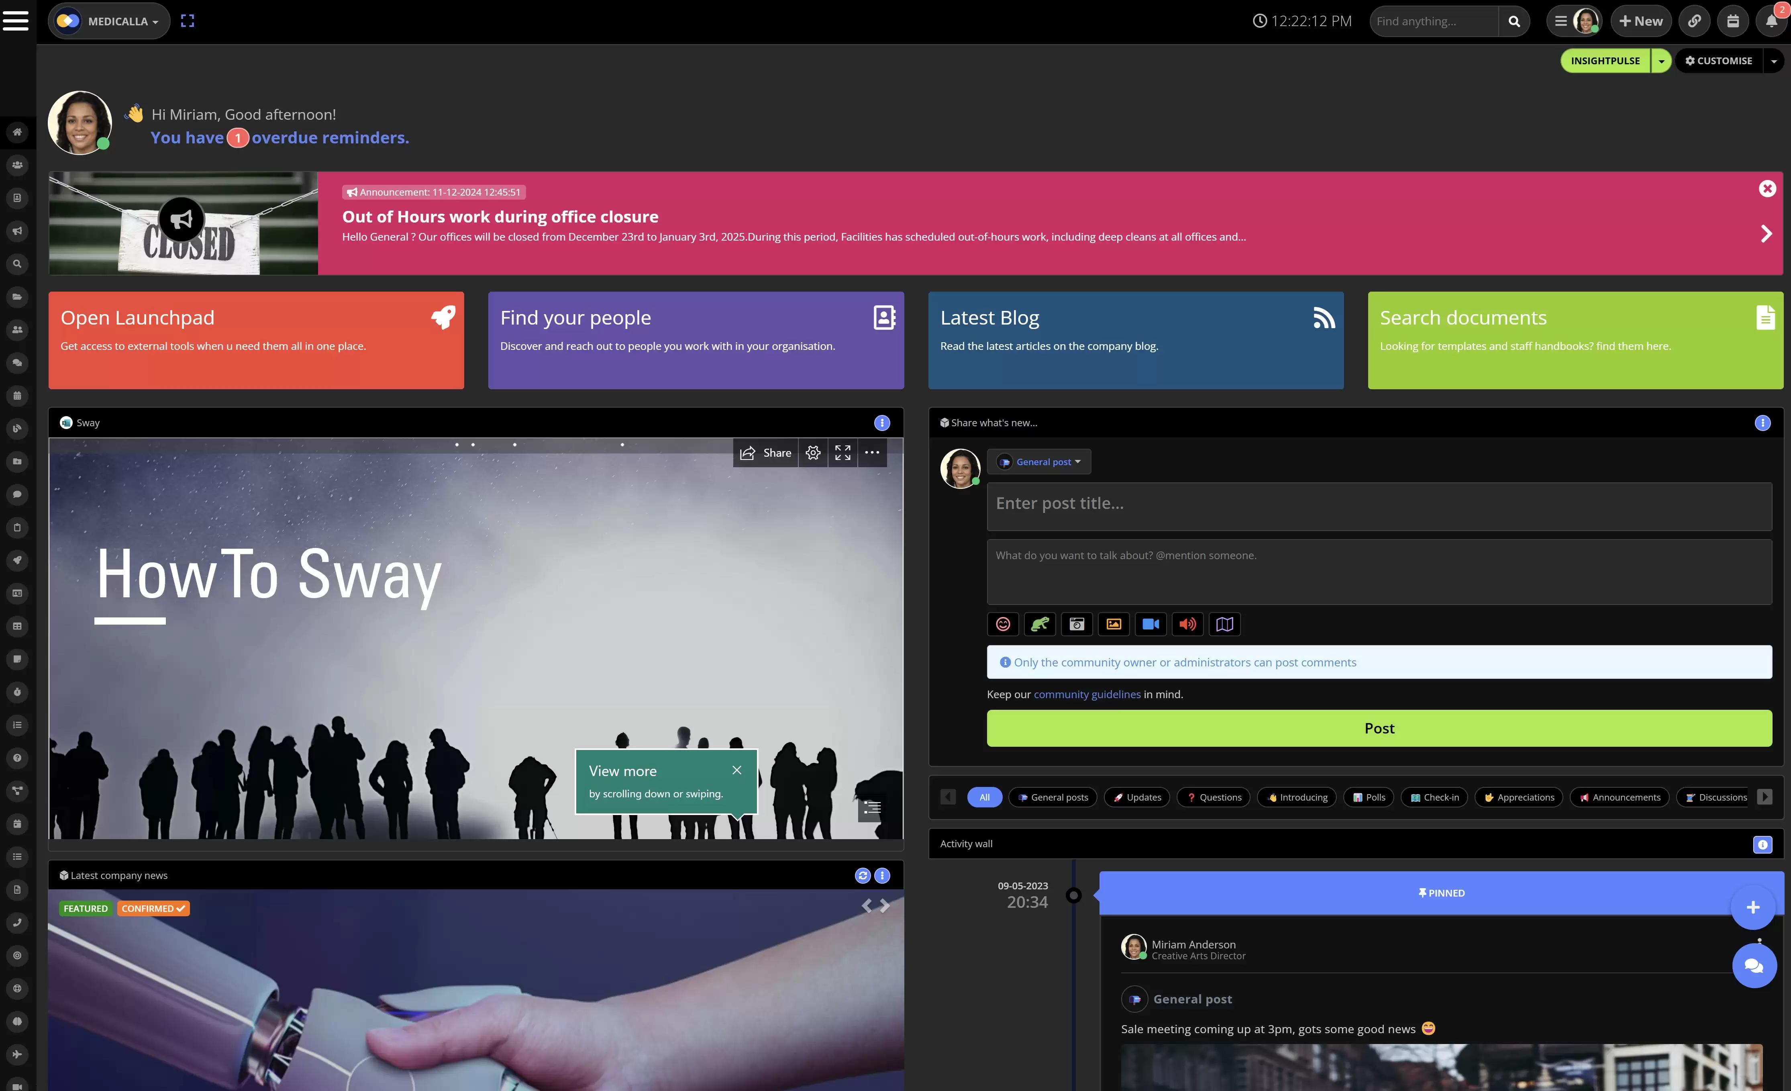Viewport: 1791px width, 1091px height.
Task: Attach a camera snapshot to the post
Action: tap(1077, 624)
